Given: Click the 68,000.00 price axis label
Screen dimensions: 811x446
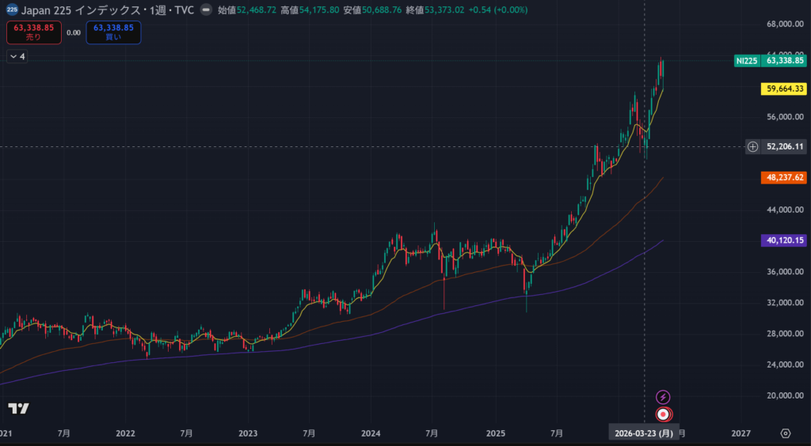Looking at the screenshot, I should click(x=785, y=24).
